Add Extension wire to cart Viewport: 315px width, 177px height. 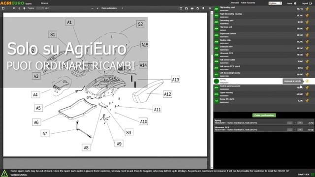(x=307, y=48)
